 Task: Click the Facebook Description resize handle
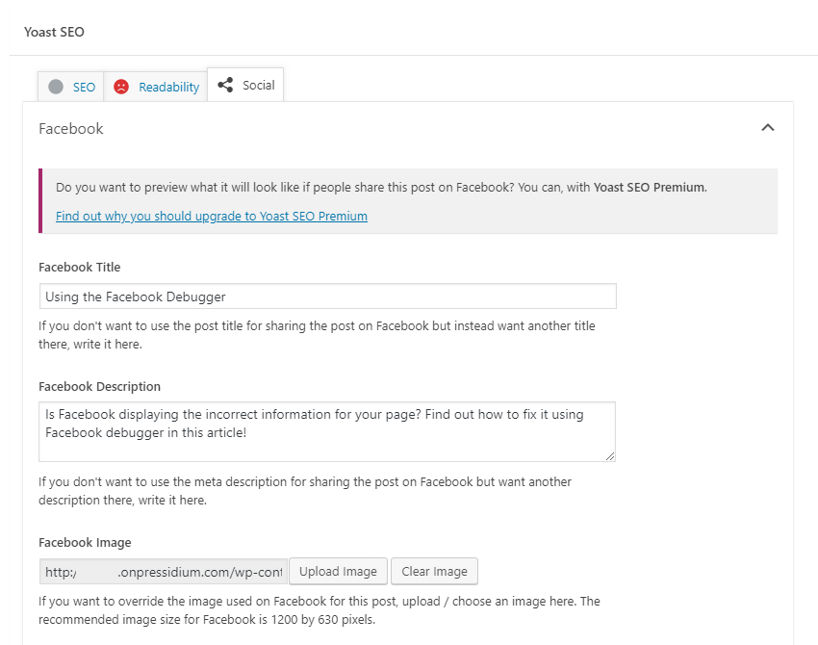tap(610, 456)
